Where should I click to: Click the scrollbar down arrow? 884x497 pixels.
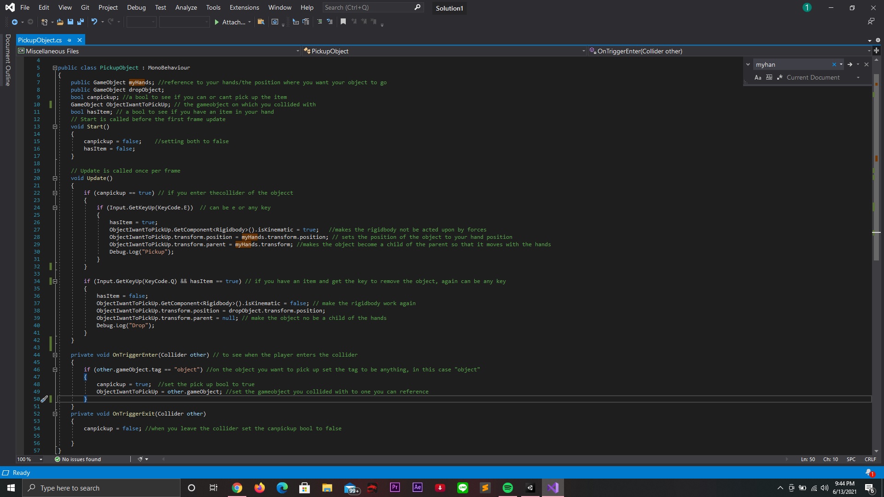coord(876,451)
